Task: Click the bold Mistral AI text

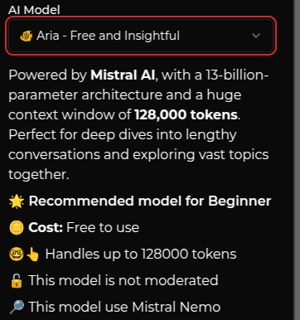Action: coord(123,75)
